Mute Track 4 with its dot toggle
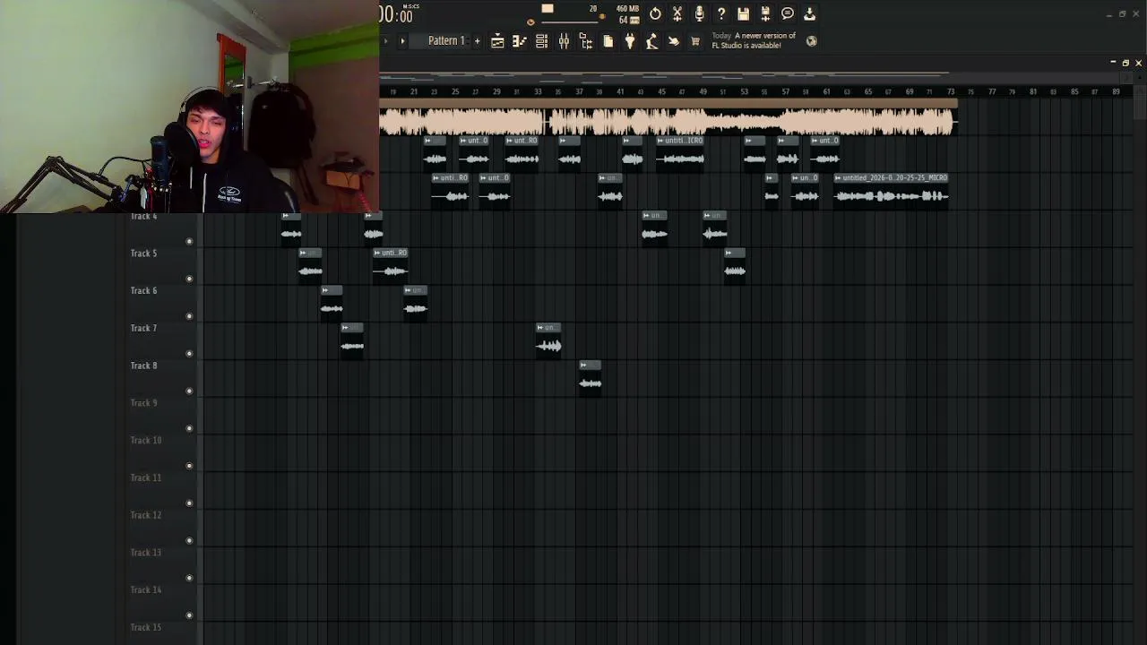 [189, 241]
